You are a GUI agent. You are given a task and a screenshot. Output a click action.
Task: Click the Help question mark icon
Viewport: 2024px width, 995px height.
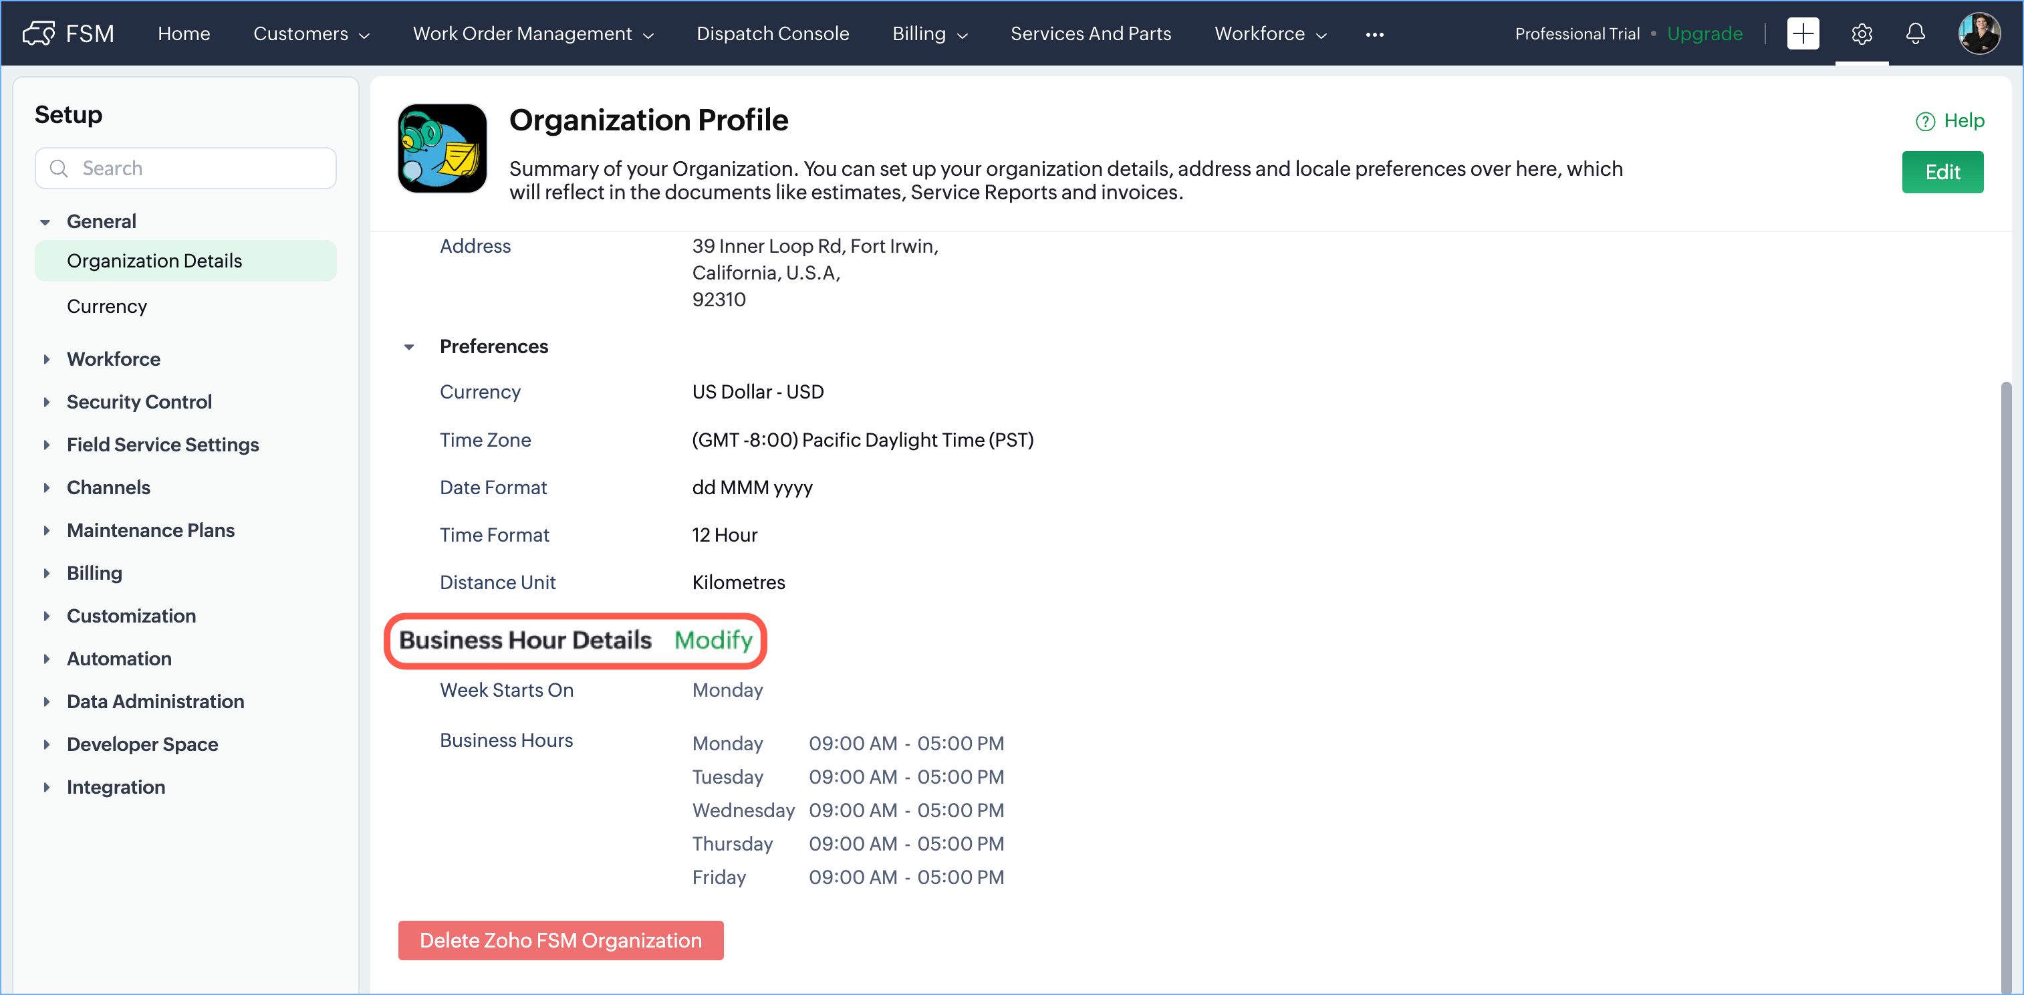[1925, 121]
